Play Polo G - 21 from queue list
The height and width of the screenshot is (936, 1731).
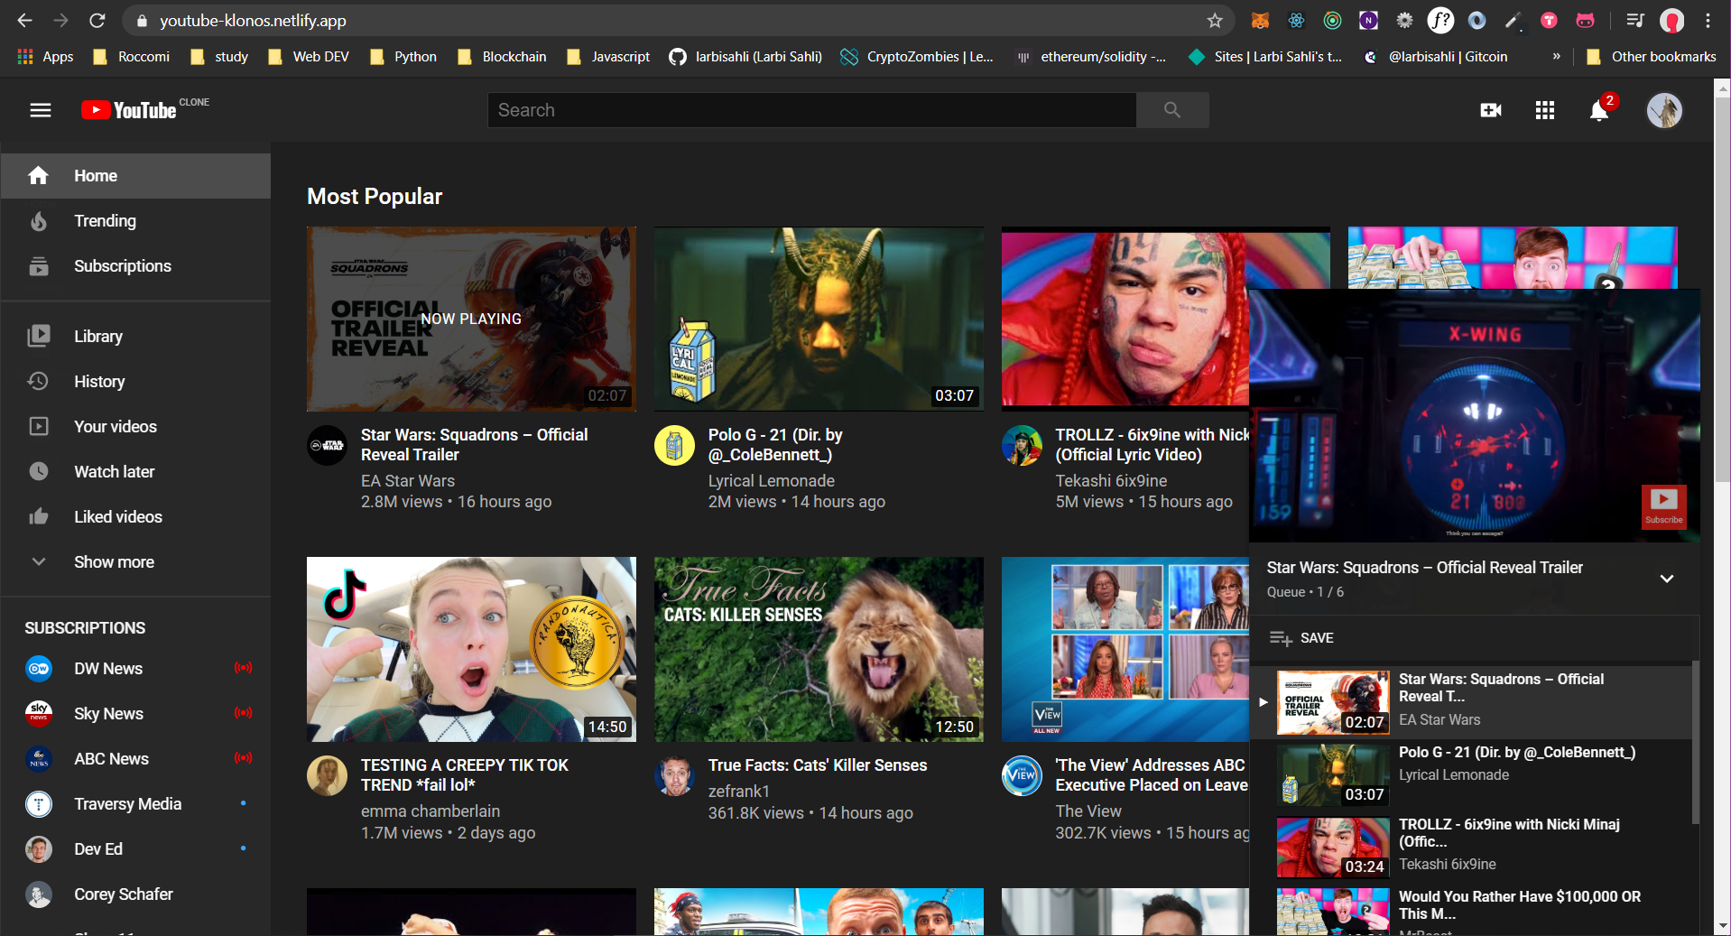click(1471, 774)
